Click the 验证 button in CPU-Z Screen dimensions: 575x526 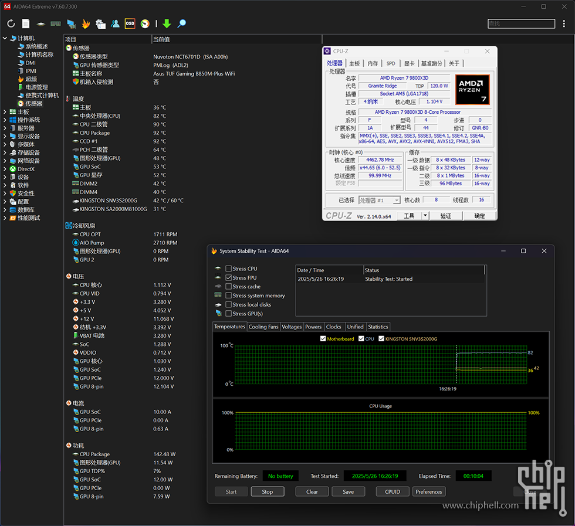[x=446, y=216]
